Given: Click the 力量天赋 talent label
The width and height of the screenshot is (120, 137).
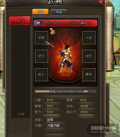Looking at the screenshot, I should (53, 126).
